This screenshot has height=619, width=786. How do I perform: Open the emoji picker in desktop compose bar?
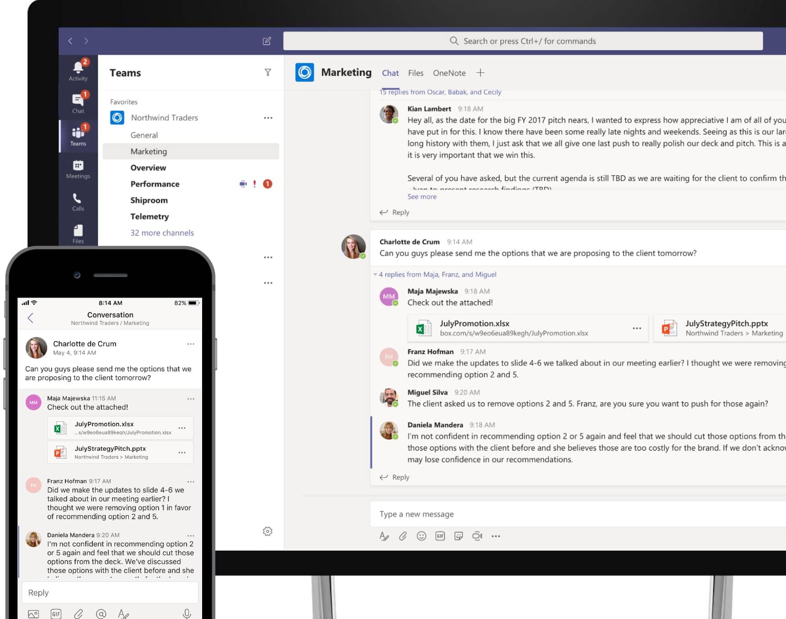pos(422,536)
